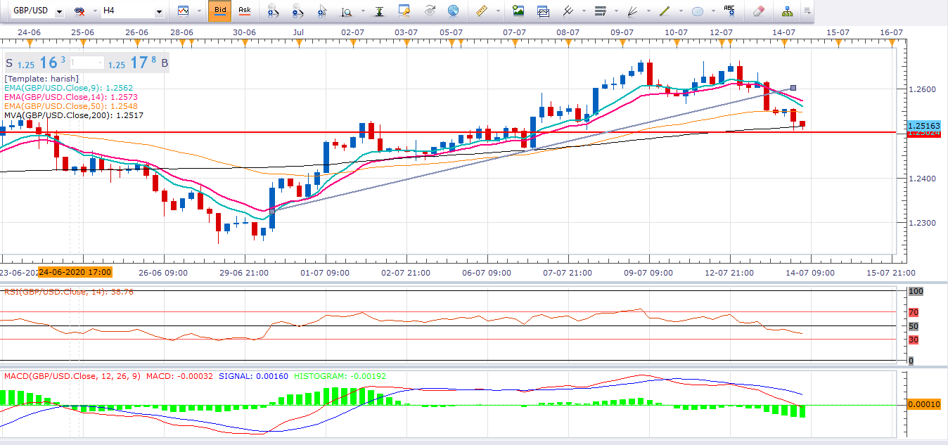Click the highlighted 24-06-2020 17:00 timestamp
The image size is (948, 445).
tap(77, 271)
